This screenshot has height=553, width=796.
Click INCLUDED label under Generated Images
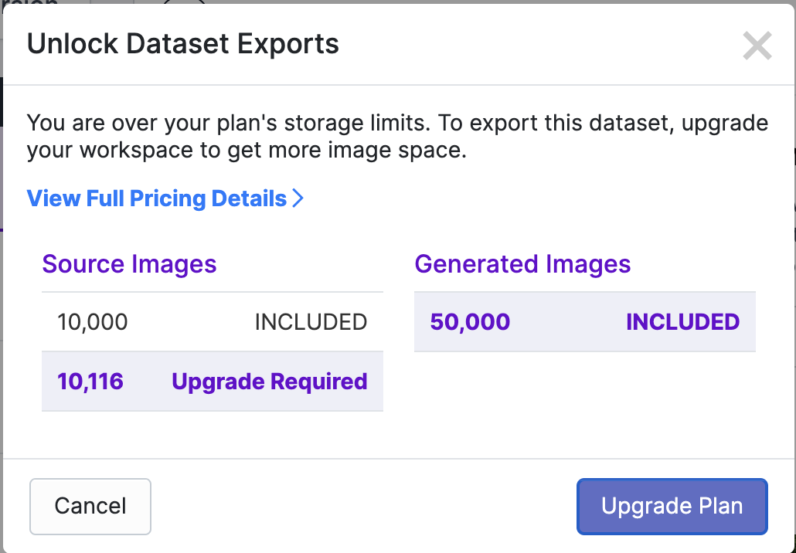point(682,322)
